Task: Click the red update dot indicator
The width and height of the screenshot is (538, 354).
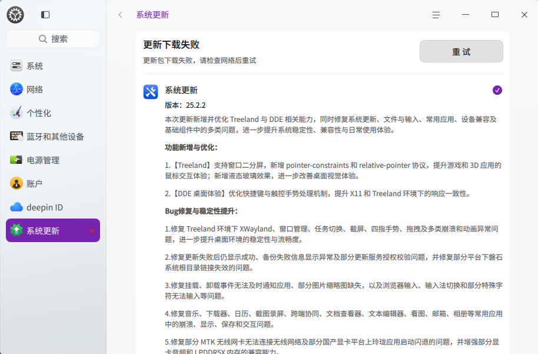Action: [x=92, y=231]
